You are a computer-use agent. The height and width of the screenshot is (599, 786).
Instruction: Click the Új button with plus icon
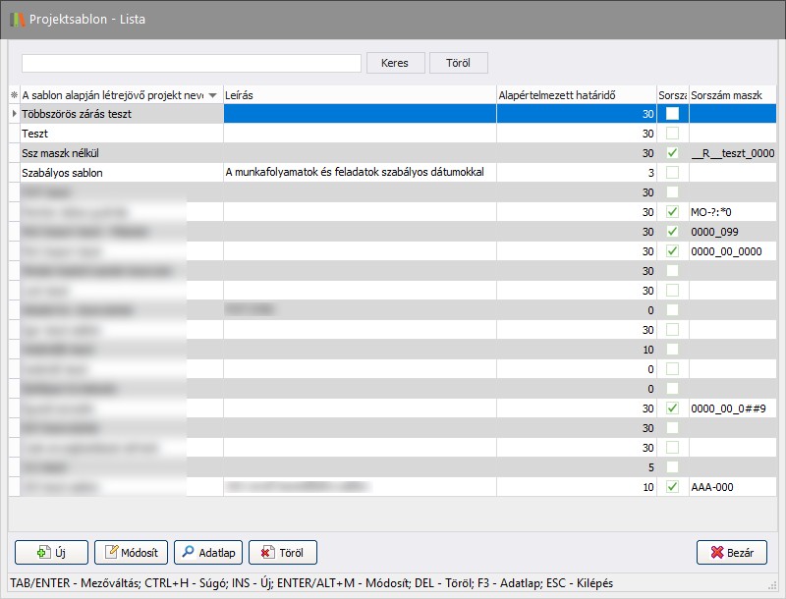pos(52,552)
